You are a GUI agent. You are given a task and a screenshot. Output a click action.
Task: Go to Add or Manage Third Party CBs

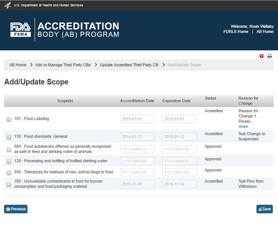click(63, 65)
